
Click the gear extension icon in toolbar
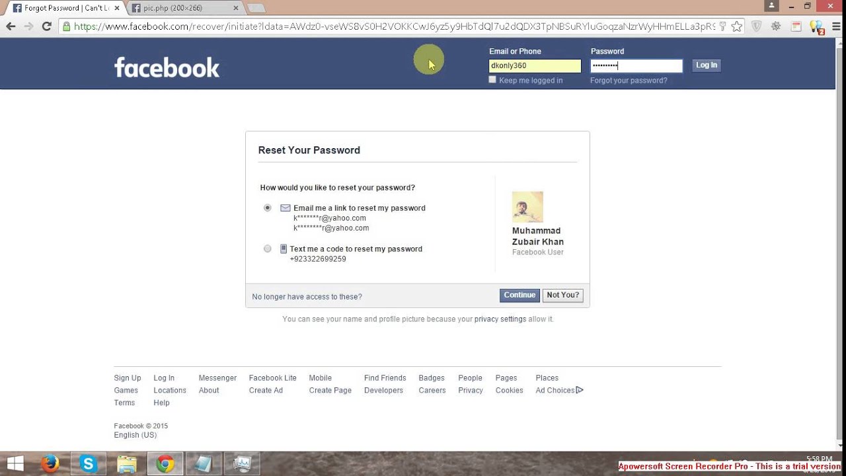point(777,26)
